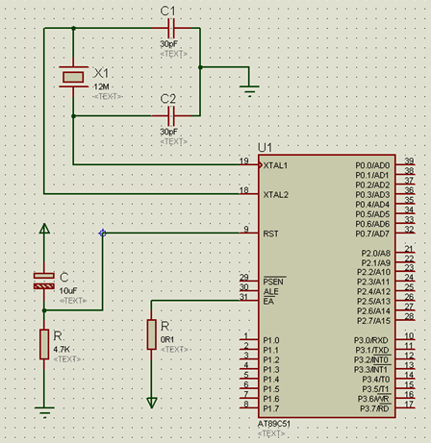This screenshot has height=443, width=431.
Task: Click the P3.0/RXD pin 10
Action: click(405, 339)
